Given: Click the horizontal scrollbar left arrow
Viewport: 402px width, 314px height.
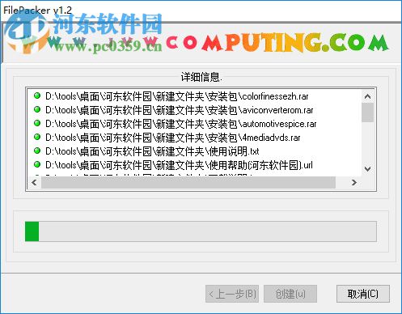Looking at the screenshot, I should [x=34, y=183].
